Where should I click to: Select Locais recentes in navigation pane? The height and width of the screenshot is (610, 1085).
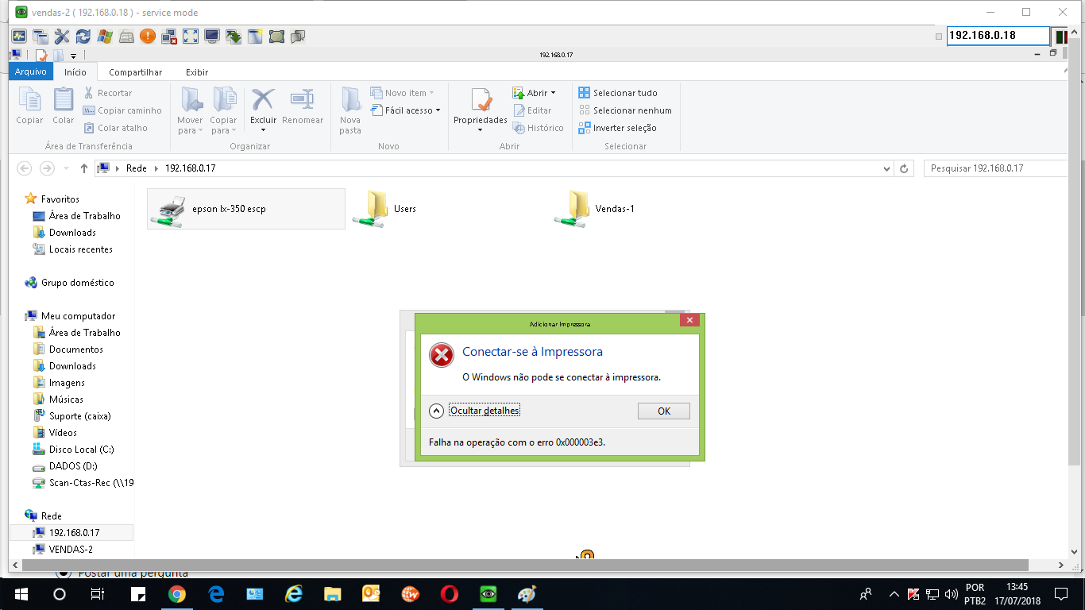(x=72, y=249)
